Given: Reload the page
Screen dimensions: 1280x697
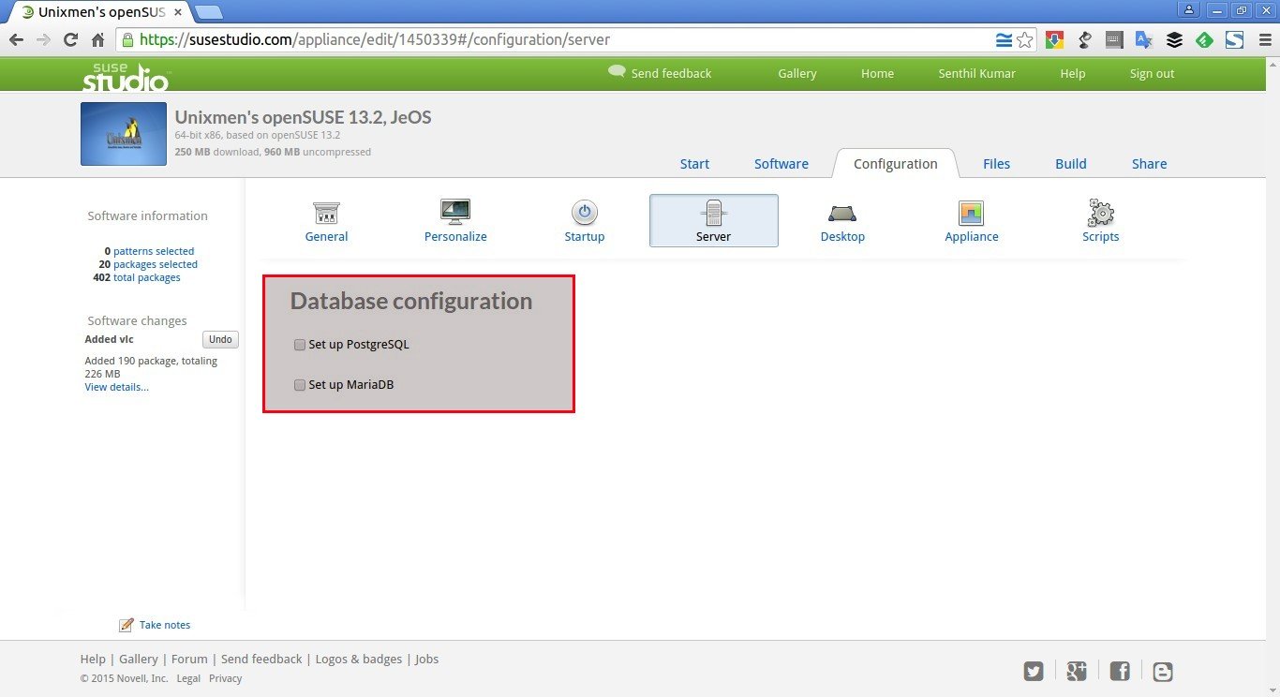Looking at the screenshot, I should pyautogui.click(x=70, y=39).
